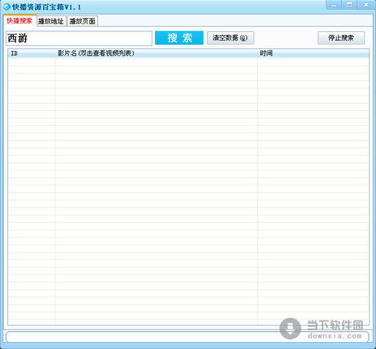
Task: Switch to the 快播搜索 tab
Action: coord(19,21)
